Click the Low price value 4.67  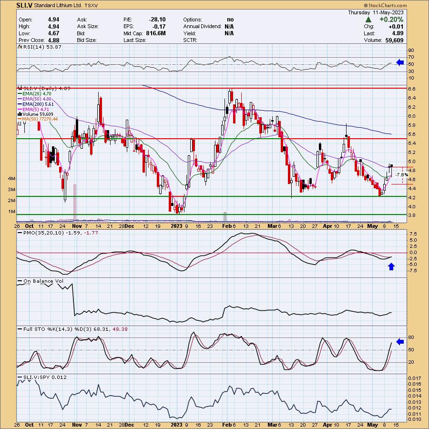(53, 33)
